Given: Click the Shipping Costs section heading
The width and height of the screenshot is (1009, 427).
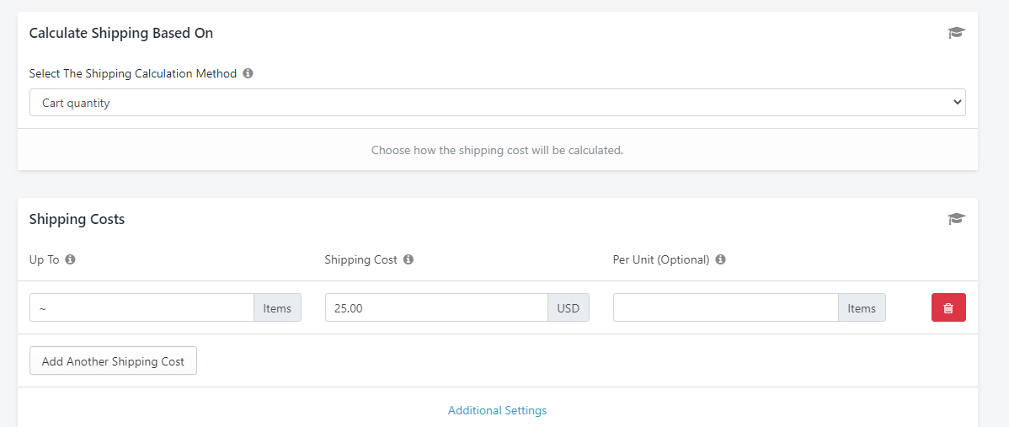Looking at the screenshot, I should (x=77, y=219).
